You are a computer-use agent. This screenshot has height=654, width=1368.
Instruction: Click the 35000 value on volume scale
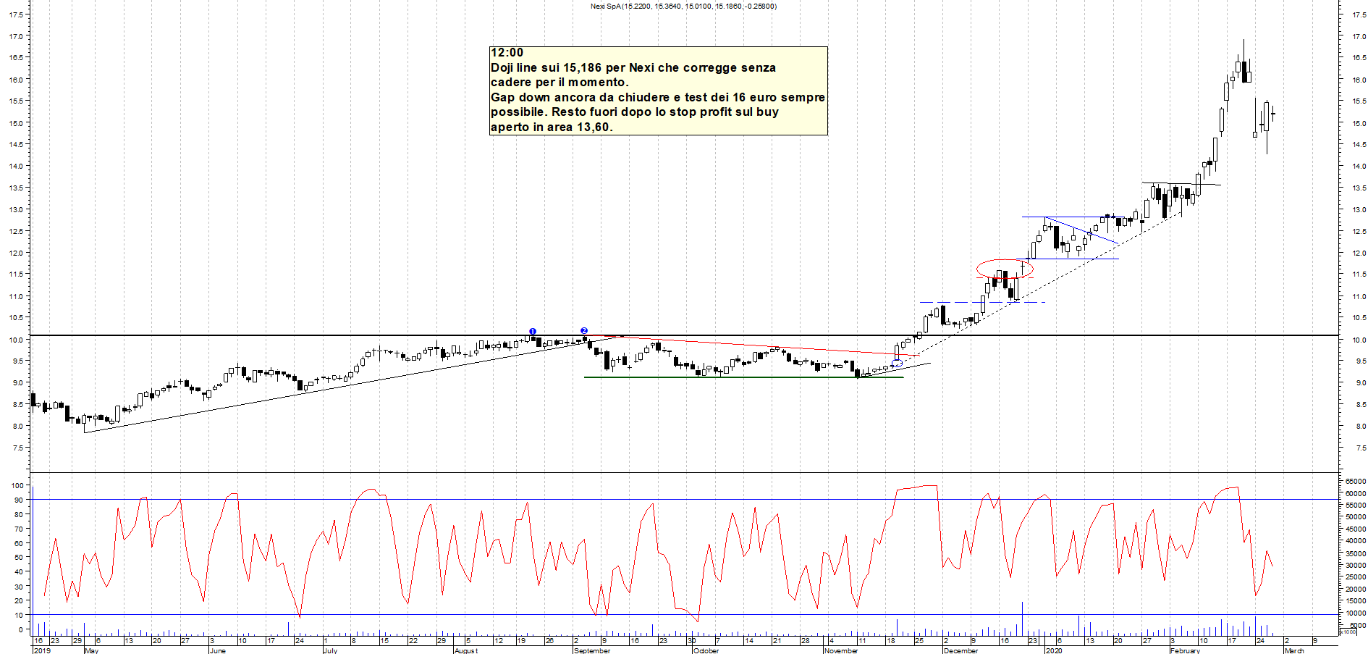pyautogui.click(x=1356, y=553)
